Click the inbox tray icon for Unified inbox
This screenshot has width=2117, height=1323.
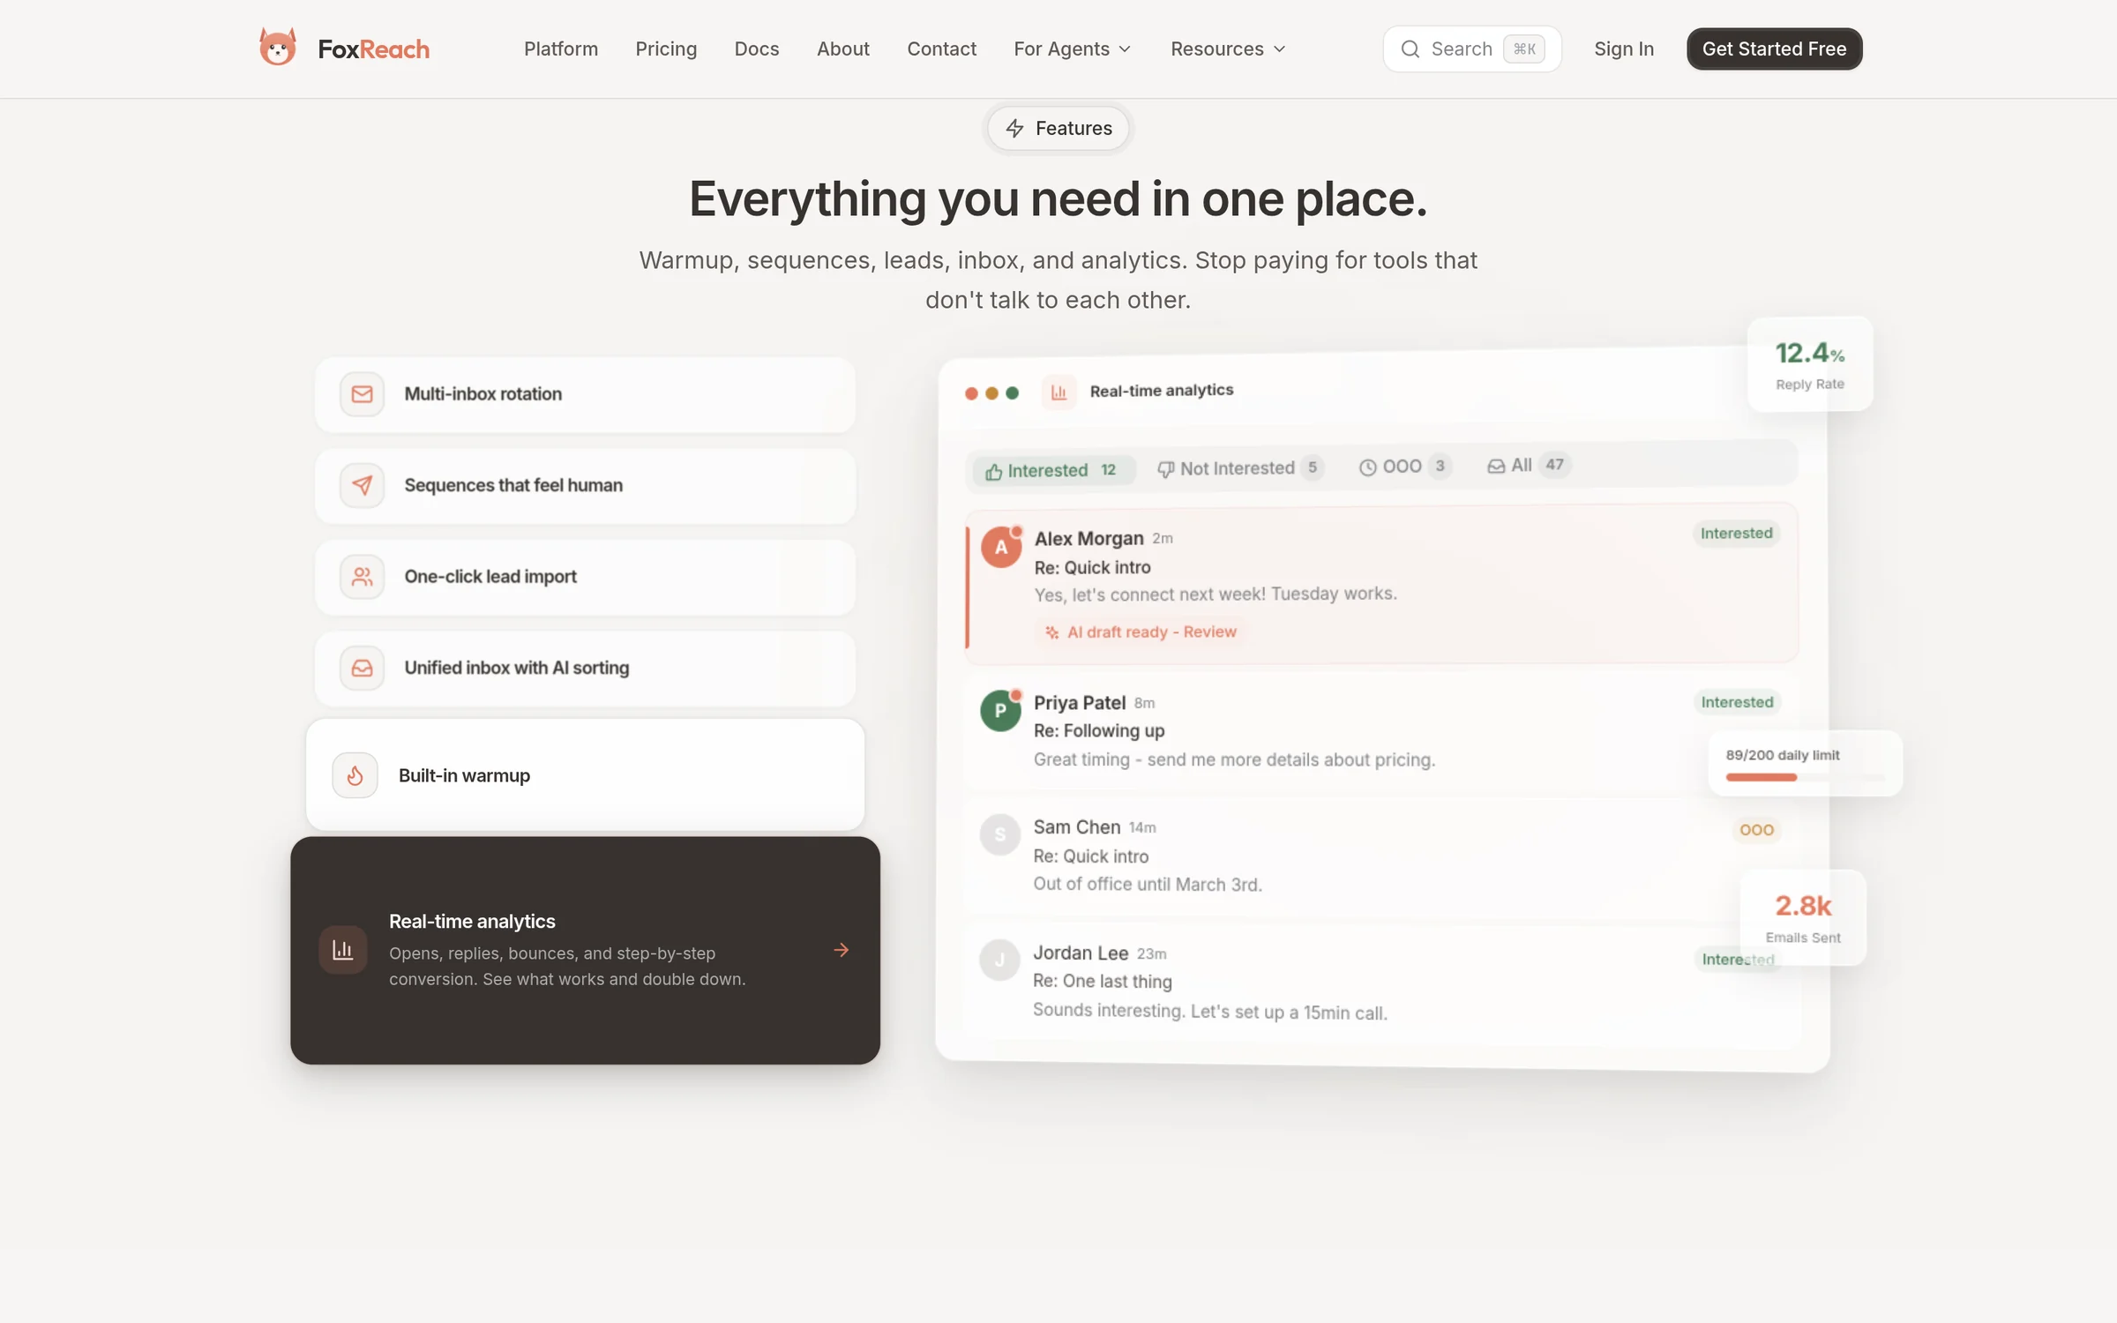(x=362, y=668)
